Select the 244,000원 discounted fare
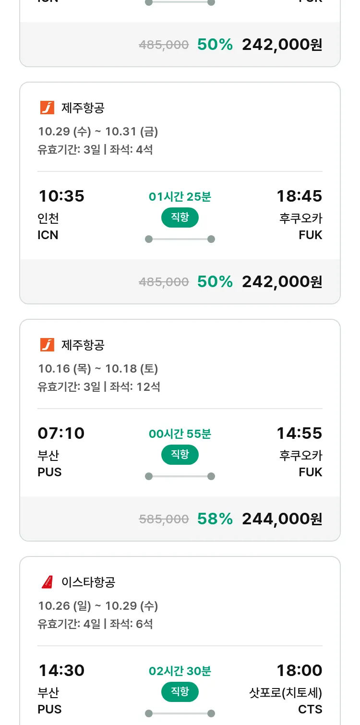The image size is (360, 725). coord(282,519)
